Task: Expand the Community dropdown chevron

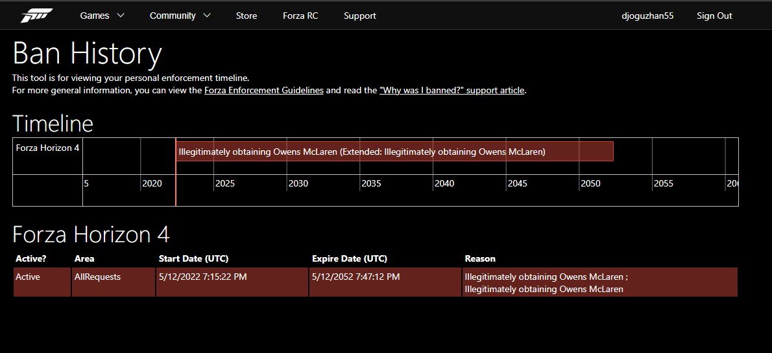Action: pyautogui.click(x=207, y=16)
